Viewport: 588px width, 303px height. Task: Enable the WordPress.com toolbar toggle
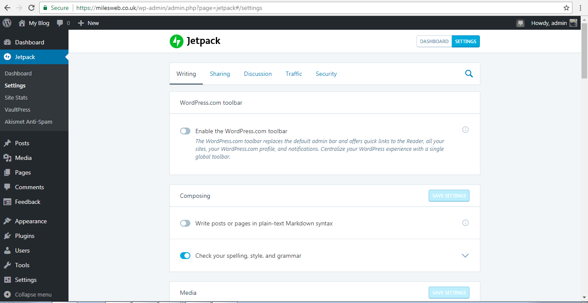pyautogui.click(x=185, y=131)
